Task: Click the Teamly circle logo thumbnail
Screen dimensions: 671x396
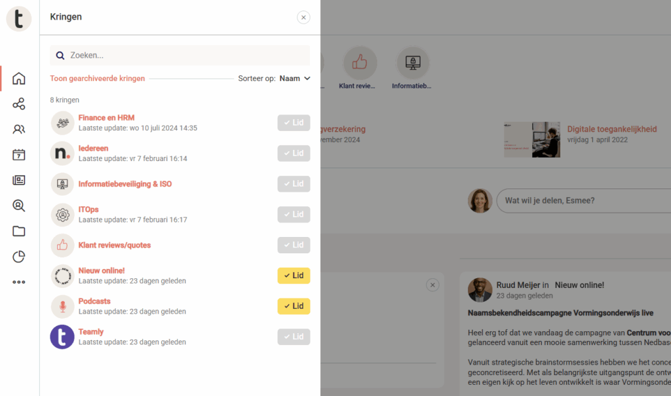Action: 62,337
